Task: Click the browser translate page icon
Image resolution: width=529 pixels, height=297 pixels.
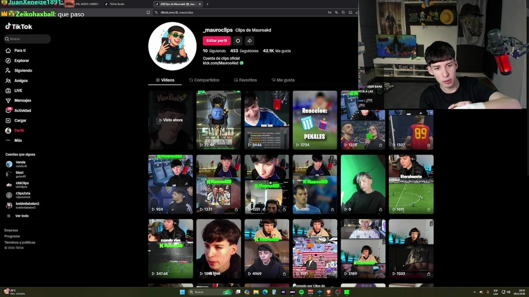Action: (x=336, y=12)
